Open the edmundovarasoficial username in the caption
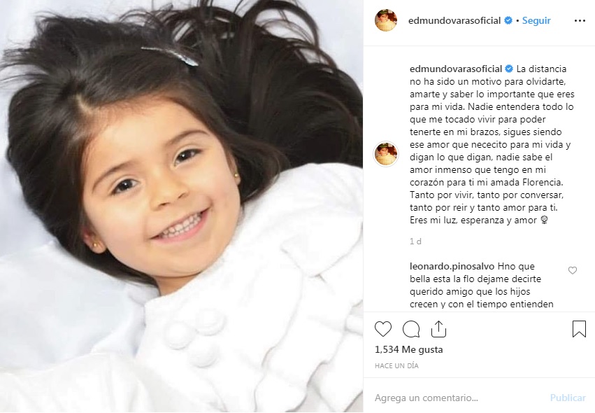 (x=456, y=69)
